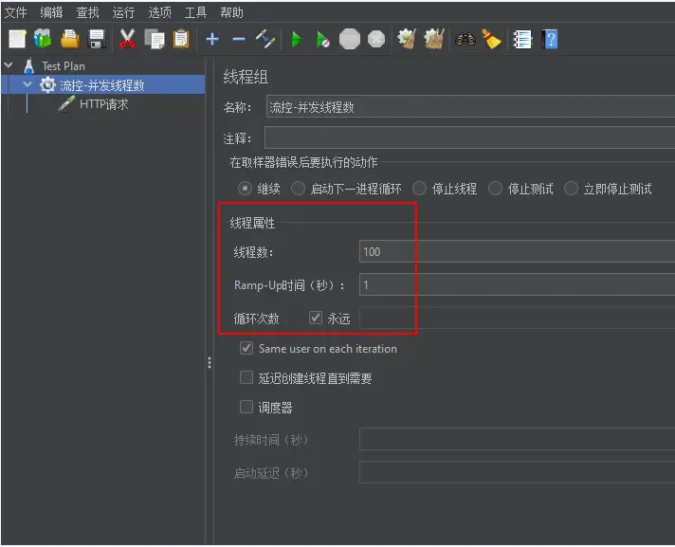
Task: Select 停止测试 radio button
Action: 495,189
